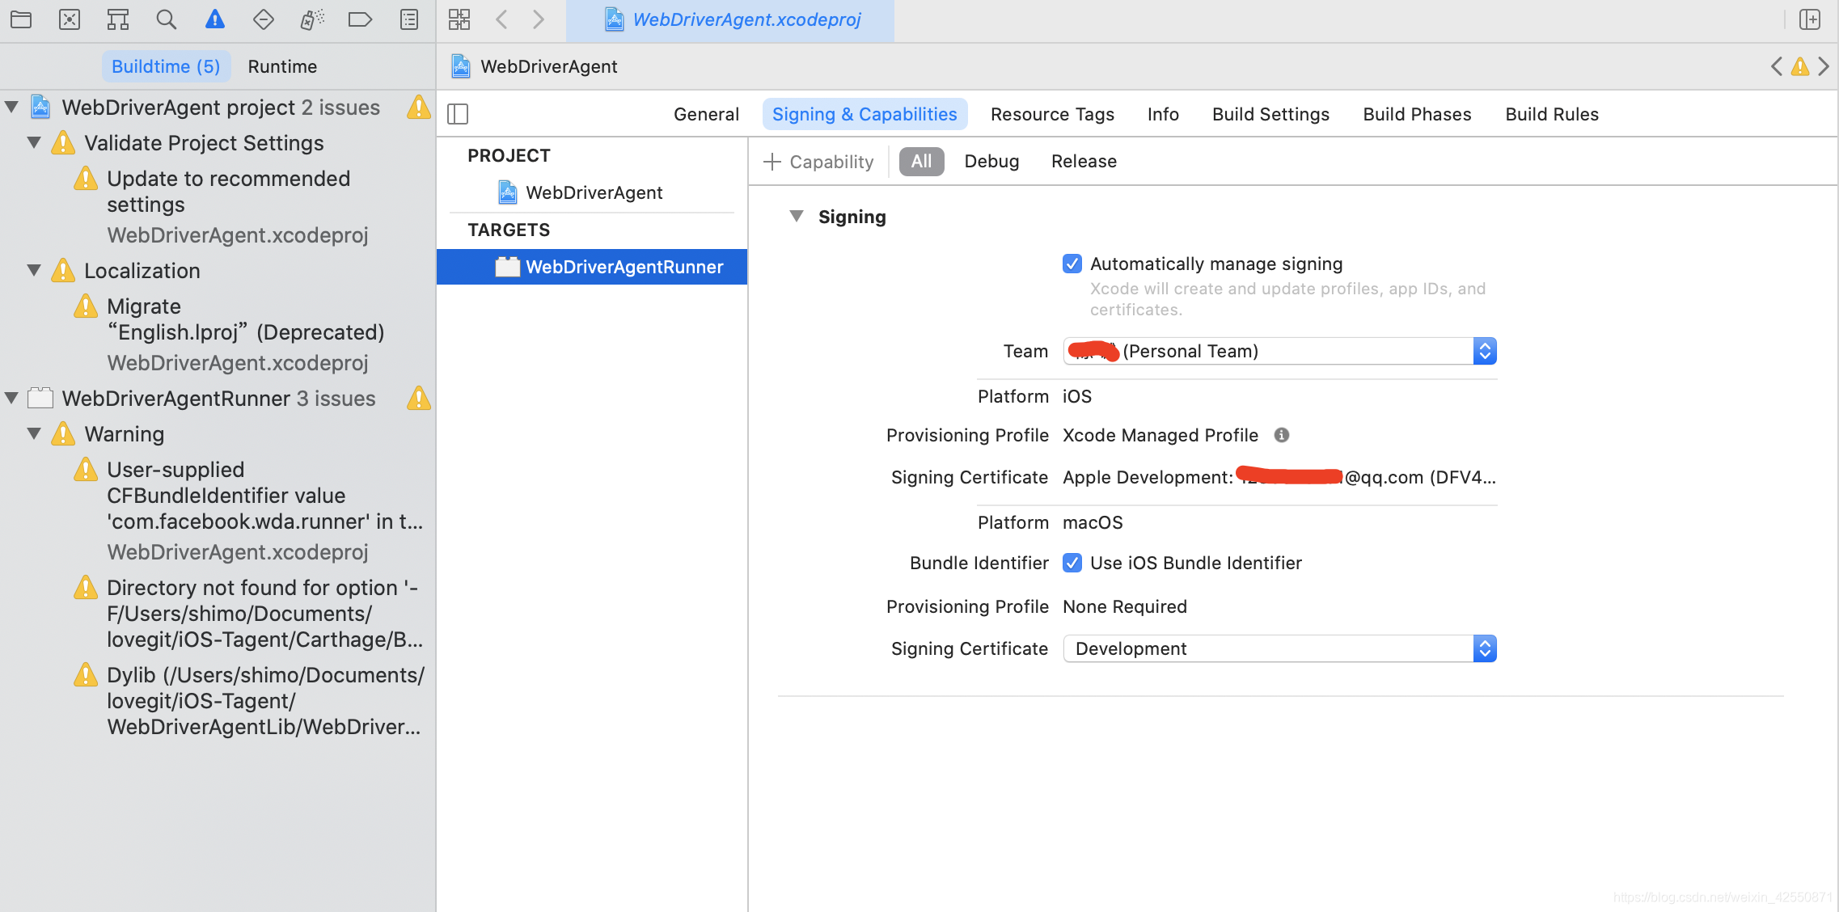Select WebDriverAgent under PROJECT
Screen dimensions: 1839x912
594,192
